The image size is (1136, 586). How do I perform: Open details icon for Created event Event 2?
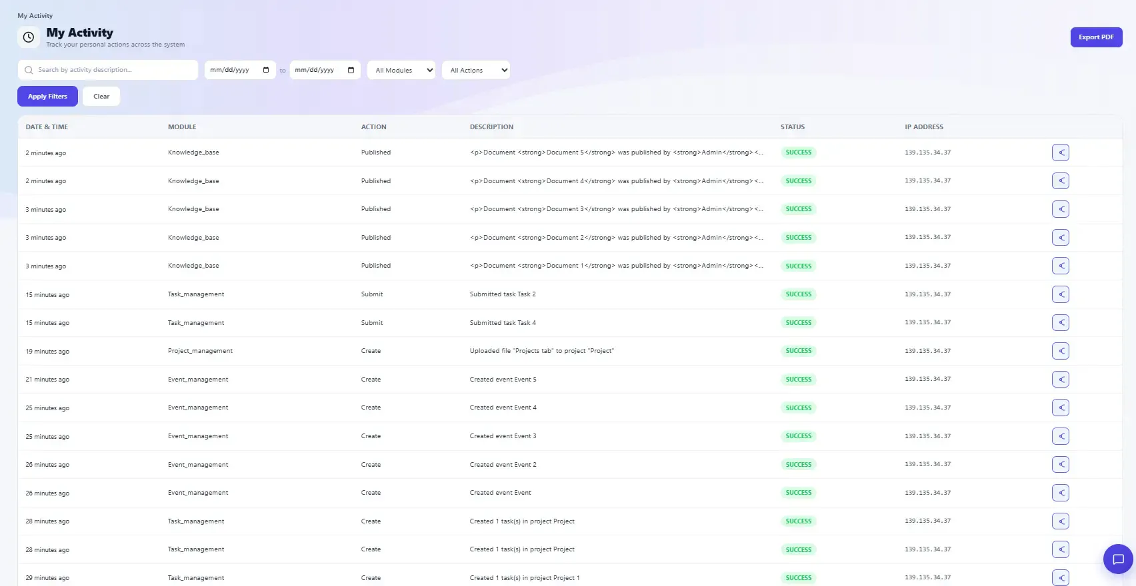[1061, 464]
